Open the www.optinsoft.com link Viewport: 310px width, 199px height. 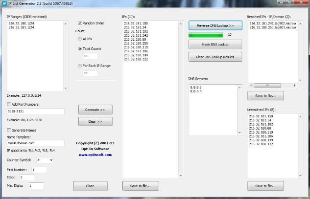(95, 155)
